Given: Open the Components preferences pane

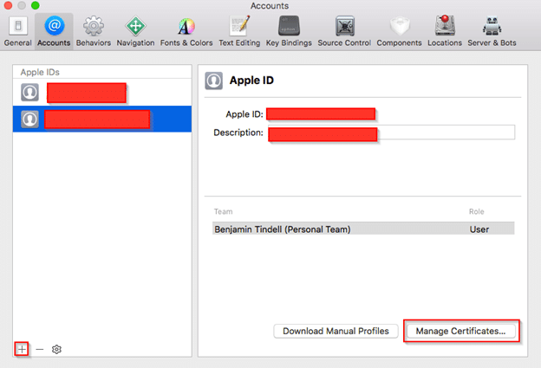Looking at the screenshot, I should (x=399, y=32).
